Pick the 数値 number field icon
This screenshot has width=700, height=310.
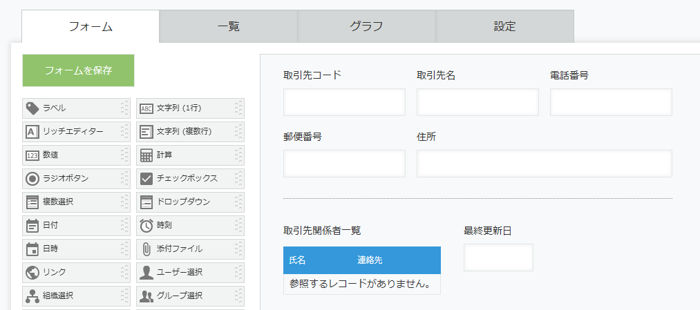coord(32,155)
